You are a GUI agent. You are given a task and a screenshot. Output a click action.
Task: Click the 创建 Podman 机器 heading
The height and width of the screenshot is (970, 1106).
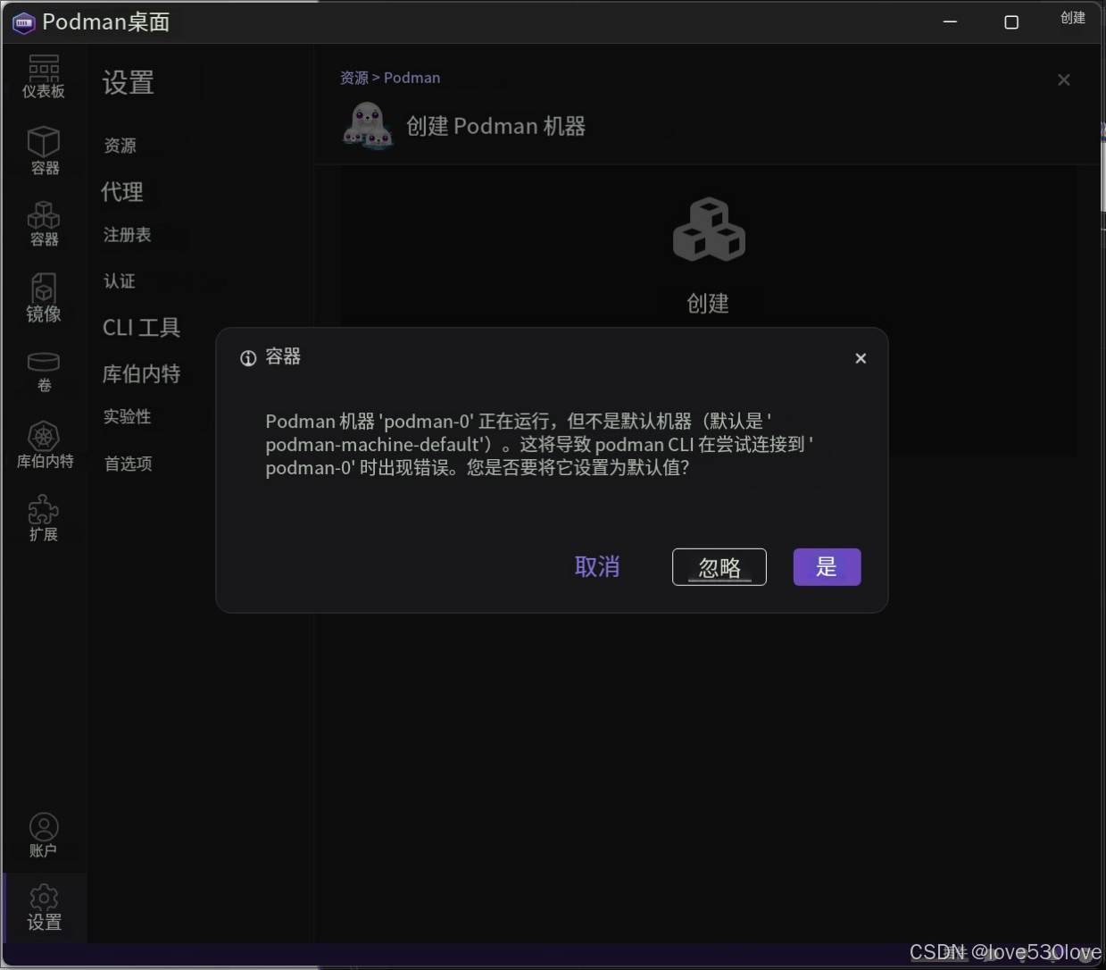tap(495, 126)
